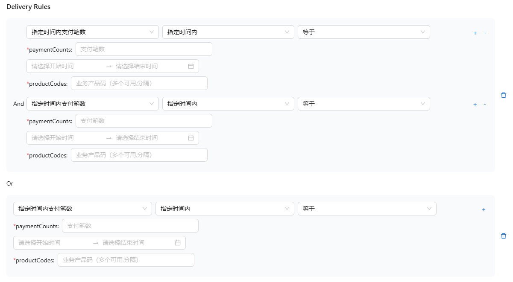This screenshot has height=282, width=513.
Task: Click the And row's productCodes input
Action: tap(139, 155)
